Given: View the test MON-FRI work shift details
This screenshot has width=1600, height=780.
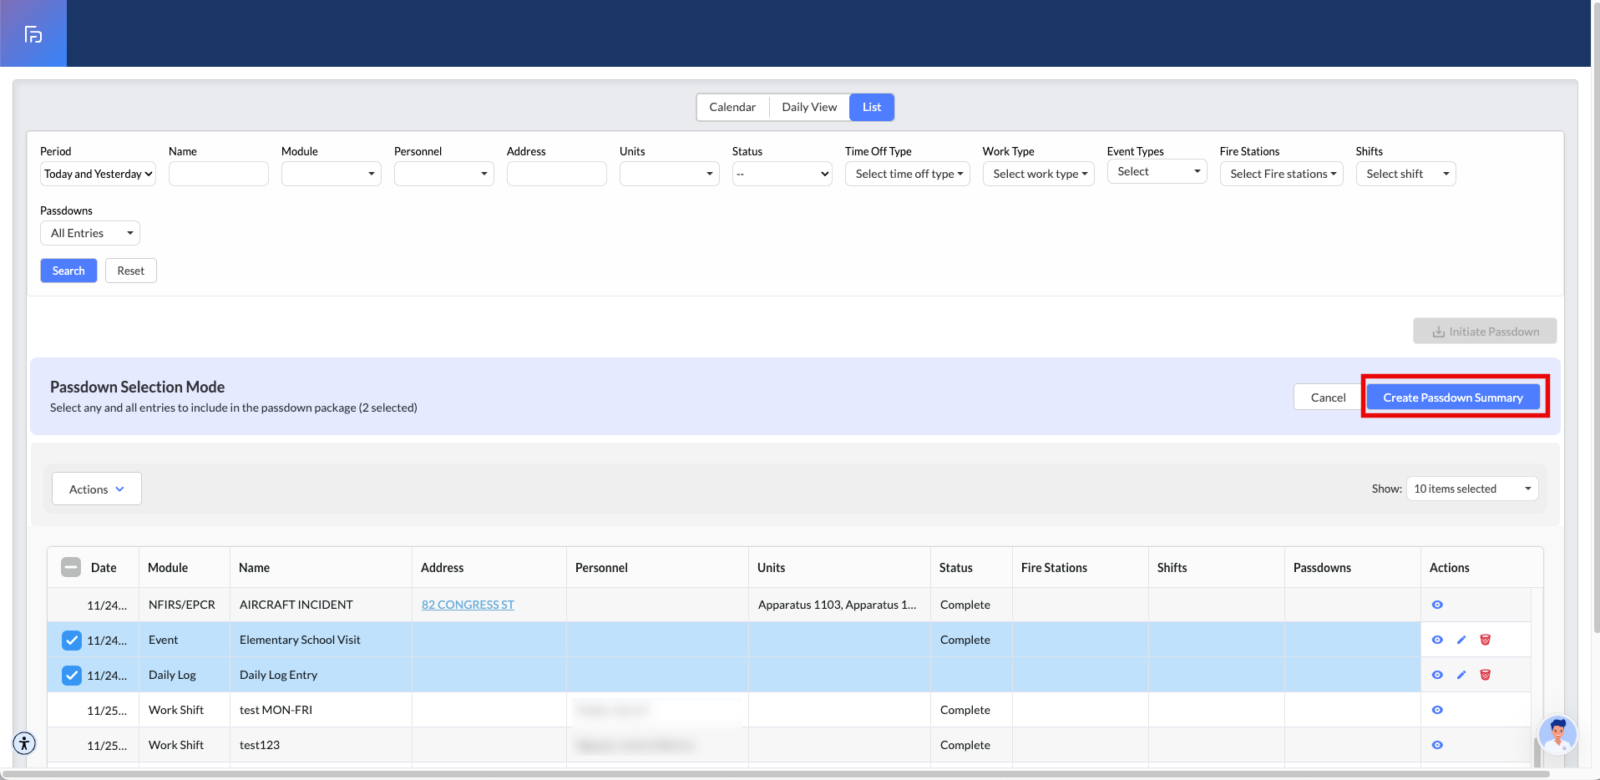Looking at the screenshot, I should pos(1437,710).
